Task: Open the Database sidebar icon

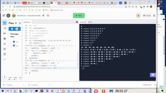Action: tap(5, 54)
